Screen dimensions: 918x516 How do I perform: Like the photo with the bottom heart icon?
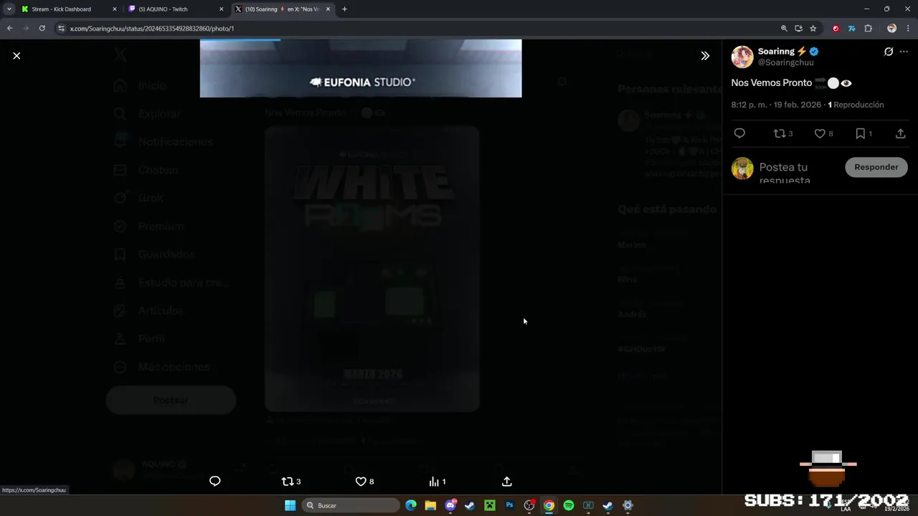[x=364, y=482]
